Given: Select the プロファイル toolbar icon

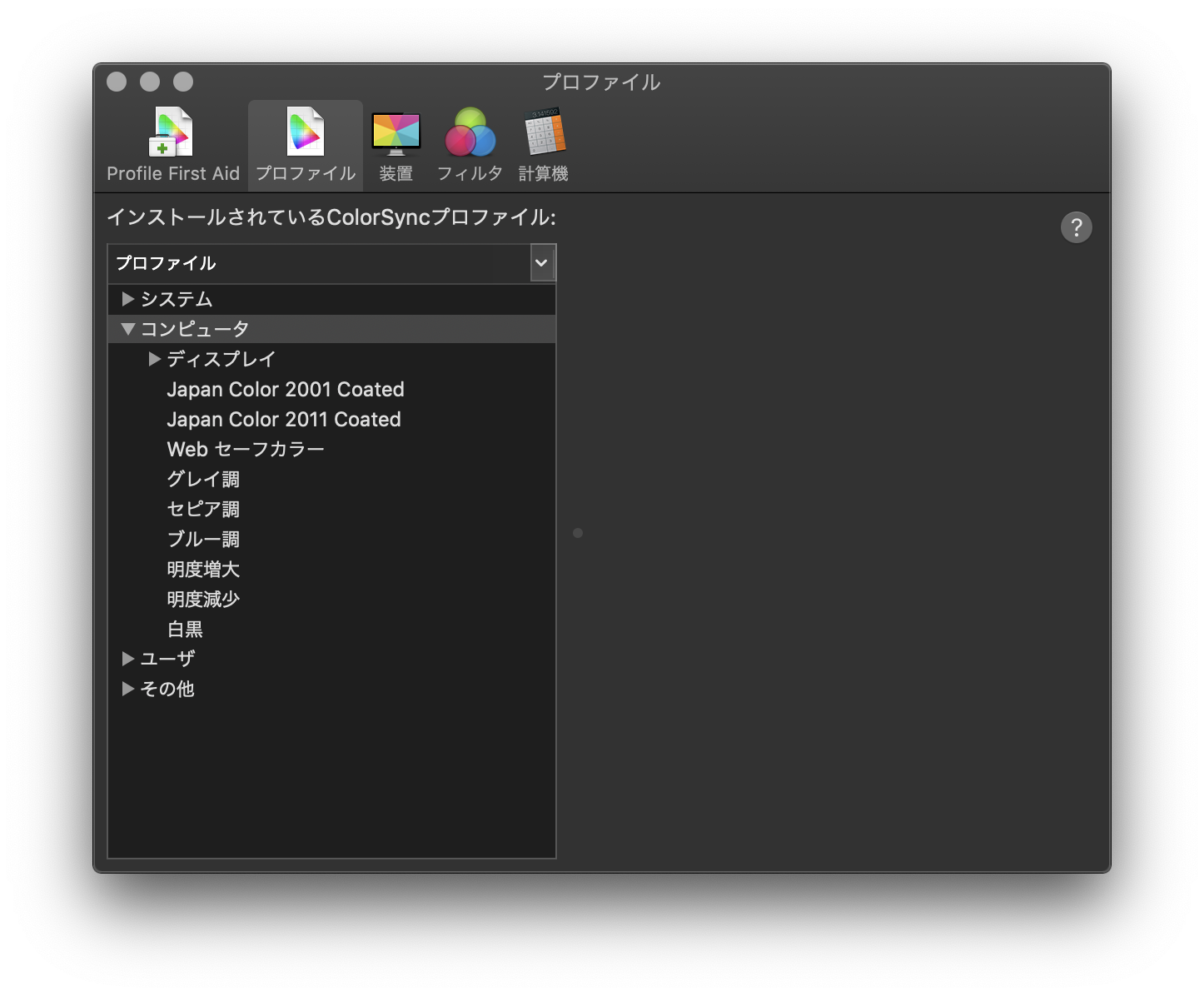Looking at the screenshot, I should [x=306, y=144].
